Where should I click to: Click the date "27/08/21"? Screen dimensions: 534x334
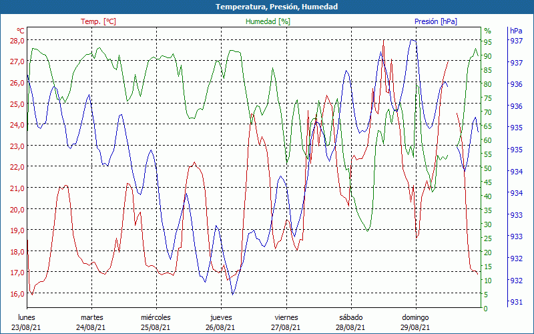point(286,328)
